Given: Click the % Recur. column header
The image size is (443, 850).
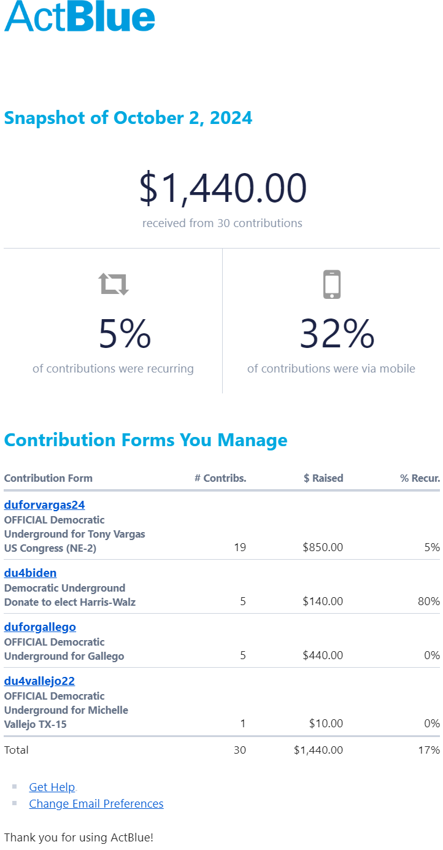Looking at the screenshot, I should (x=420, y=478).
